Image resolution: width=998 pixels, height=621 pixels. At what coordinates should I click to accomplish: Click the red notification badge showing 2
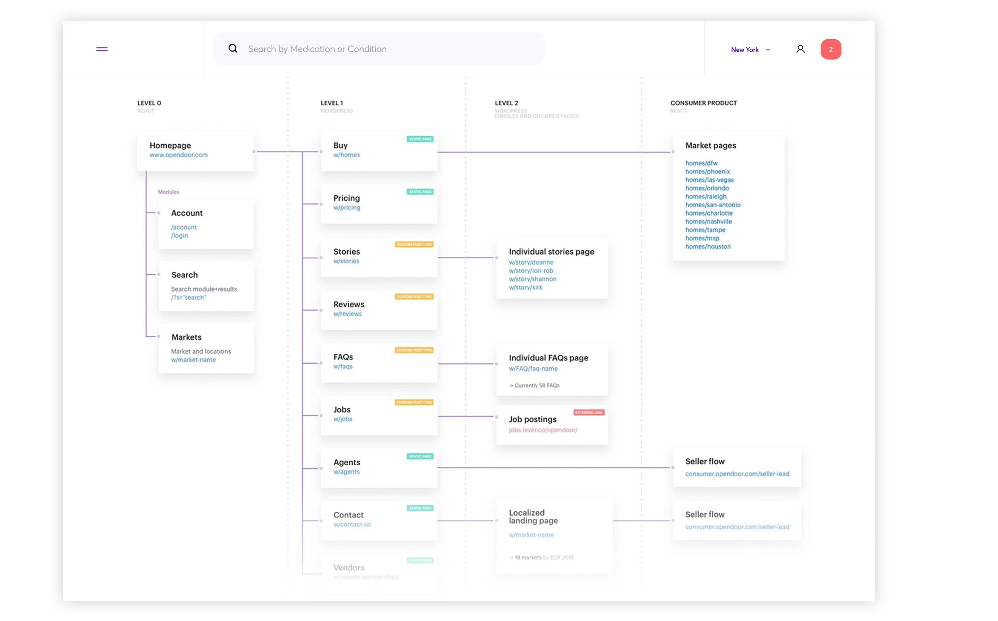[830, 49]
